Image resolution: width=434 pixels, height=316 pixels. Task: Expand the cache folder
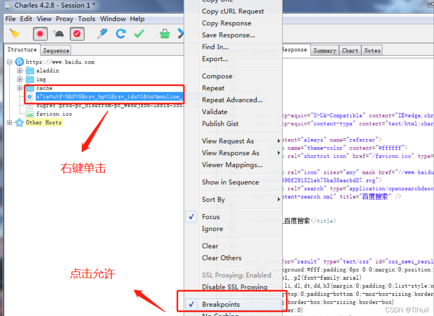(20, 88)
